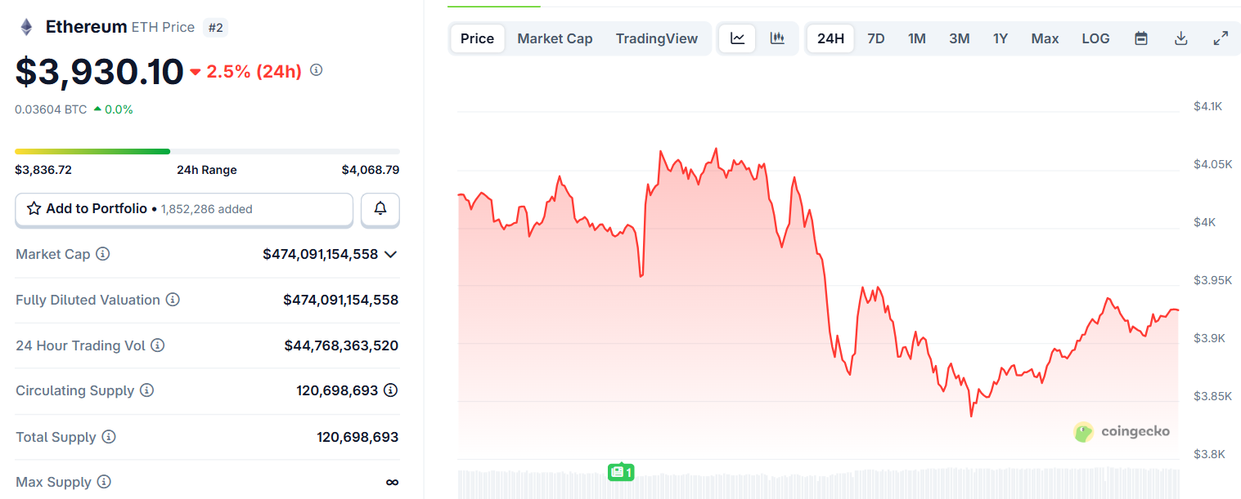The height and width of the screenshot is (499, 1241).
Task: Show info for Fully Diluted Valuation
Action: pyautogui.click(x=173, y=300)
